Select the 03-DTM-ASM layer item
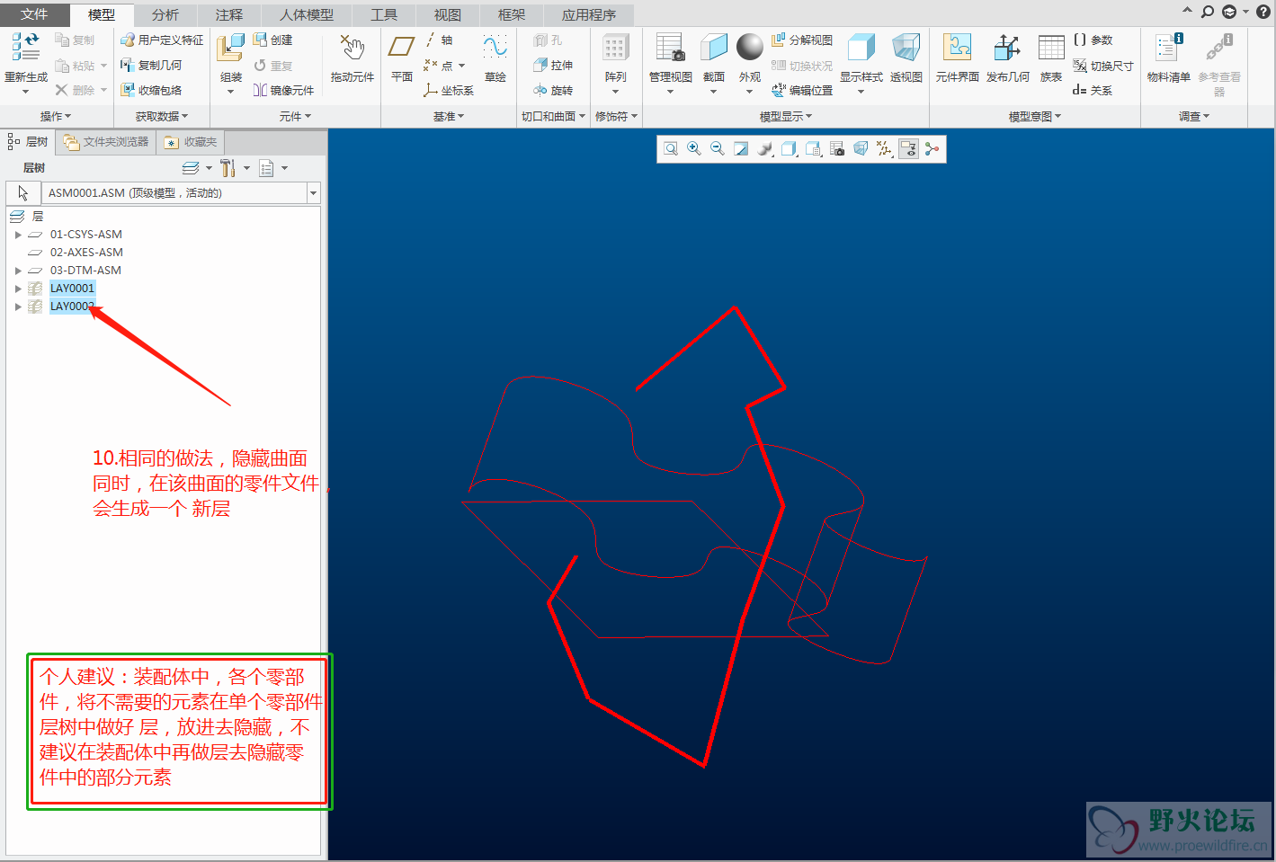The height and width of the screenshot is (862, 1276). pyautogui.click(x=85, y=271)
